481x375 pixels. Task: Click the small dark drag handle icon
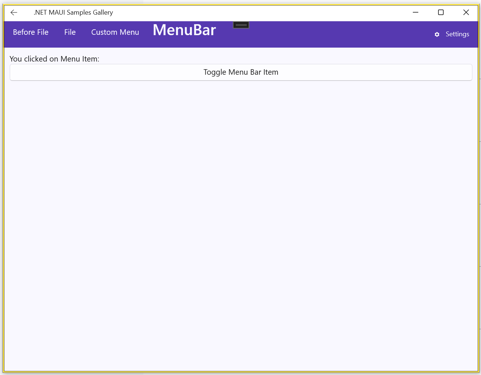tap(241, 25)
